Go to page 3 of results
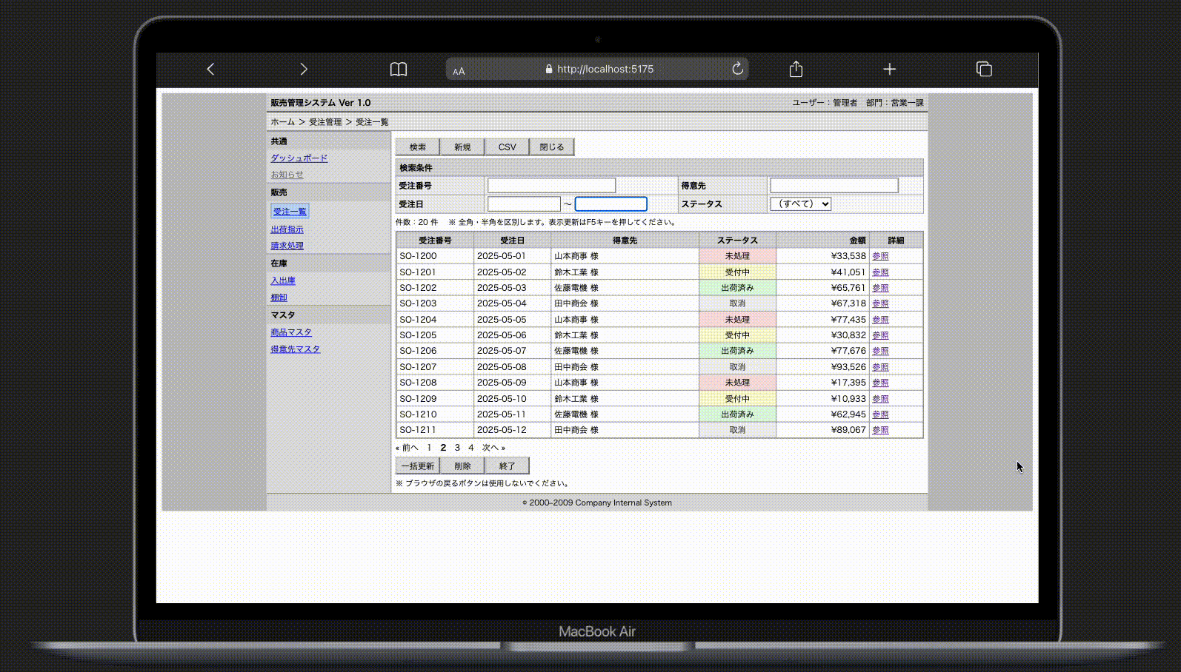 [457, 448]
